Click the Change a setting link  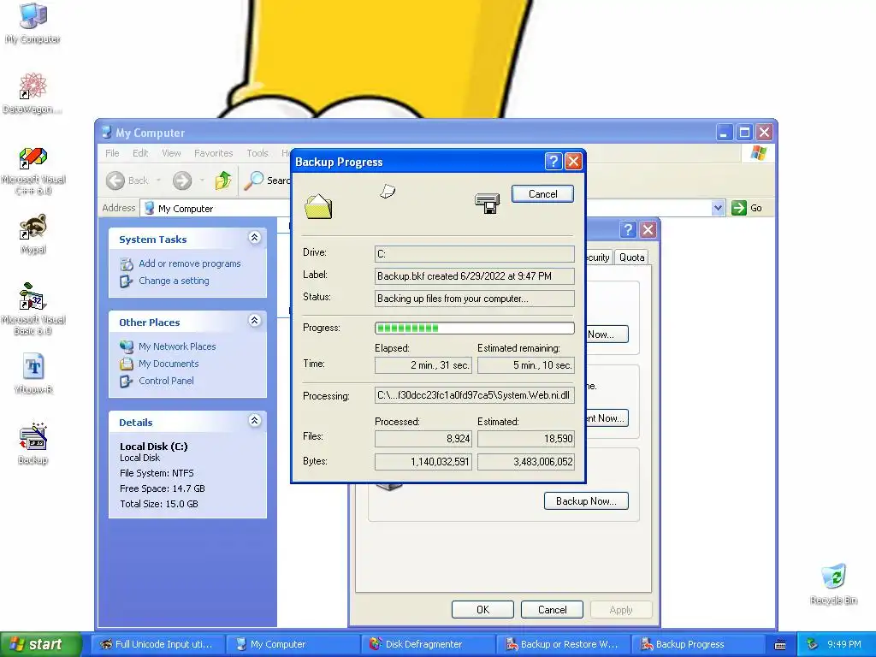click(x=174, y=281)
